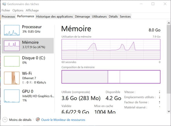This screenshot has height=126, width=171.
Task: Open Ouvrir le Moniteur de ressources link
Action: tap(63, 120)
